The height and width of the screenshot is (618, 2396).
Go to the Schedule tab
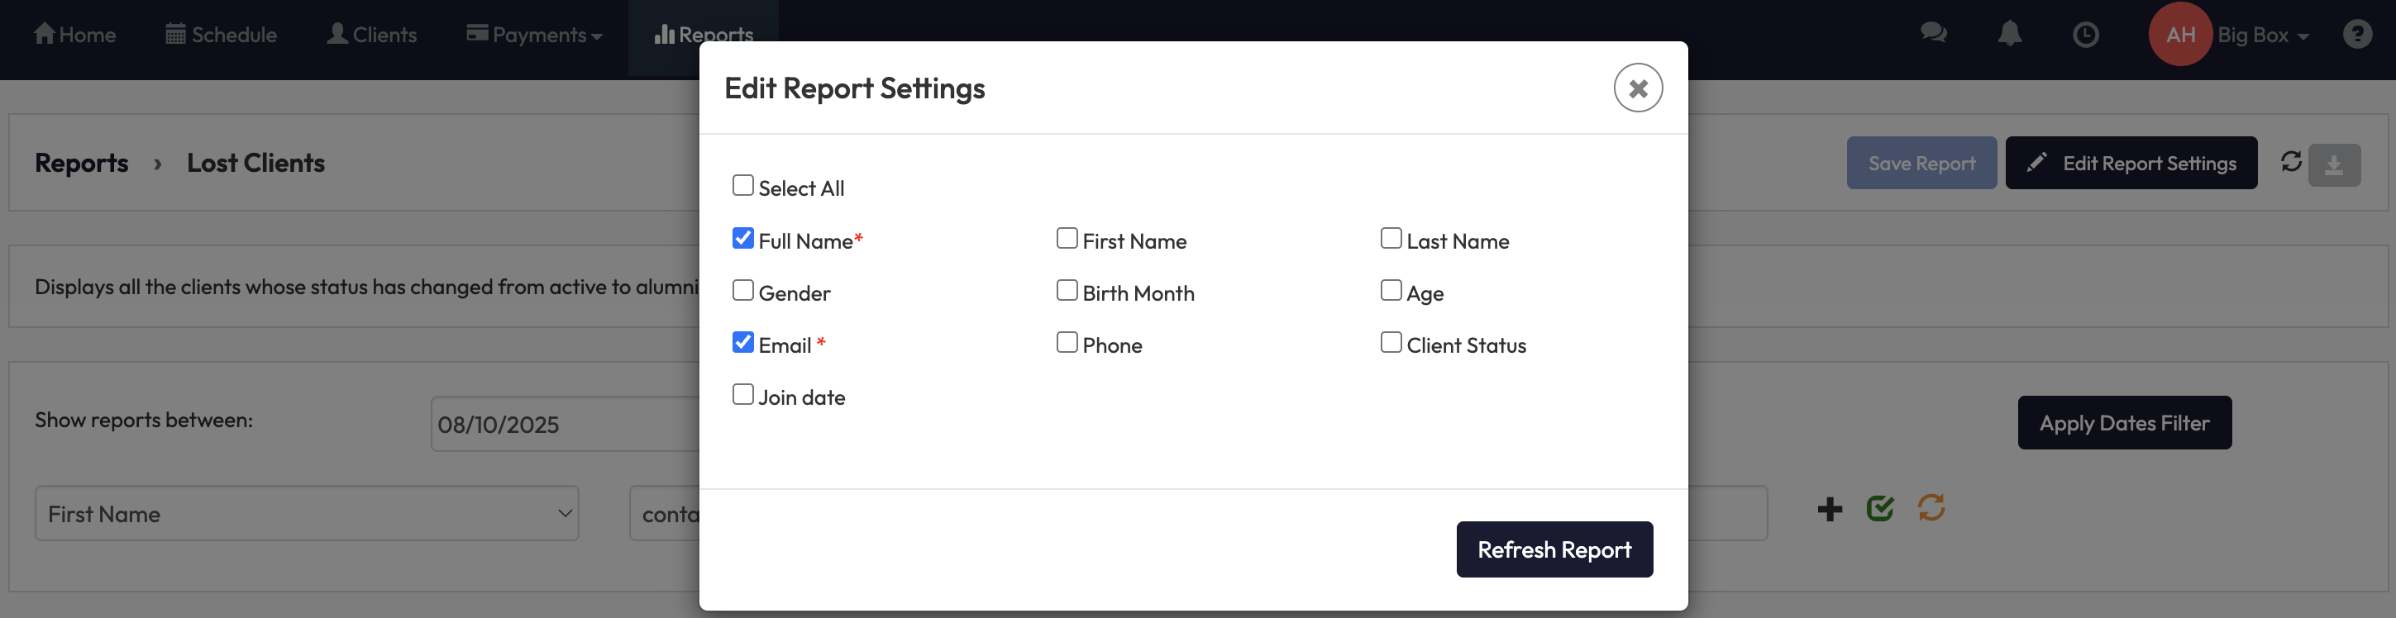point(222,36)
